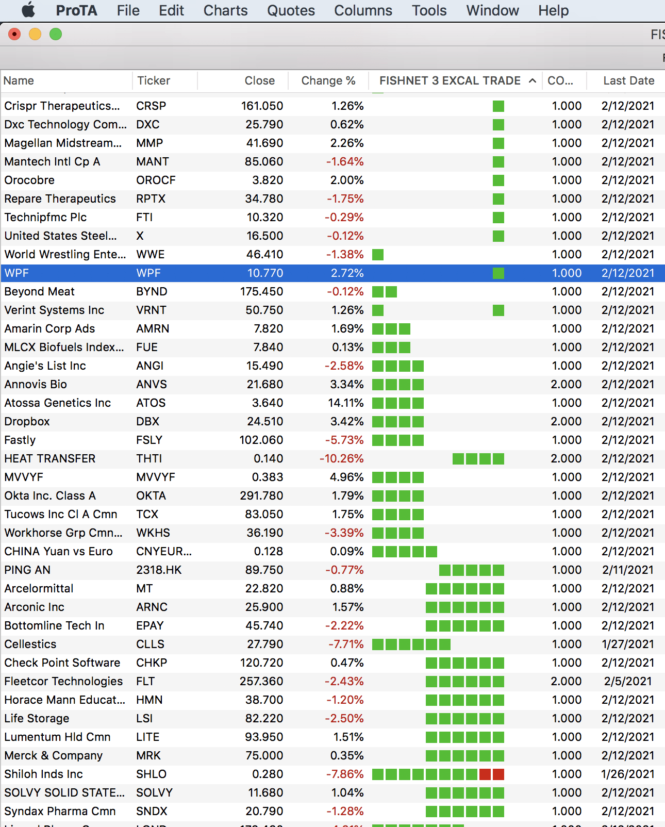The image size is (665, 827).
Task: Open the File menu
Action: (128, 10)
